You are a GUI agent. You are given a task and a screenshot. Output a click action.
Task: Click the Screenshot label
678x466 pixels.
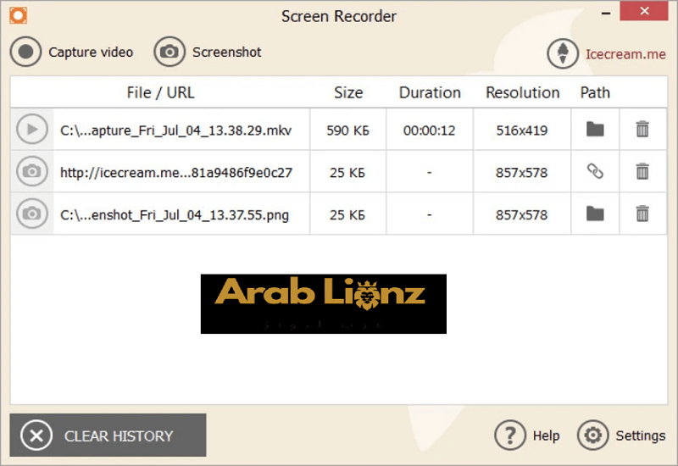pyautogui.click(x=226, y=52)
